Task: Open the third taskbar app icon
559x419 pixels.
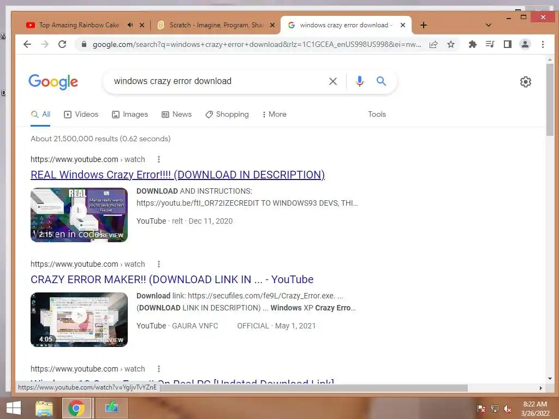Action: click(x=111, y=407)
